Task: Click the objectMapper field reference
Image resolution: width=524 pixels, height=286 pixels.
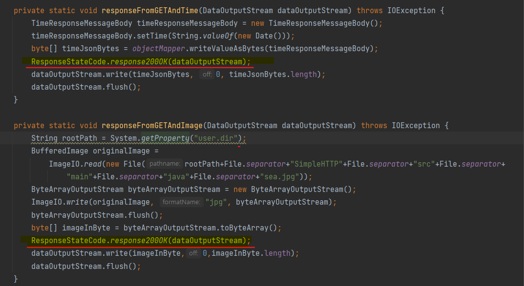Action: 159,49
